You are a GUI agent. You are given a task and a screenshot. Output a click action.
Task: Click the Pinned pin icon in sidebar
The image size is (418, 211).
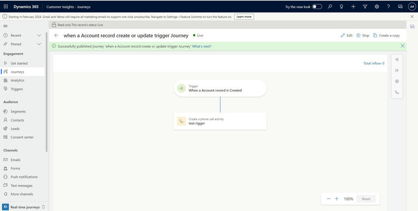(x=5, y=44)
